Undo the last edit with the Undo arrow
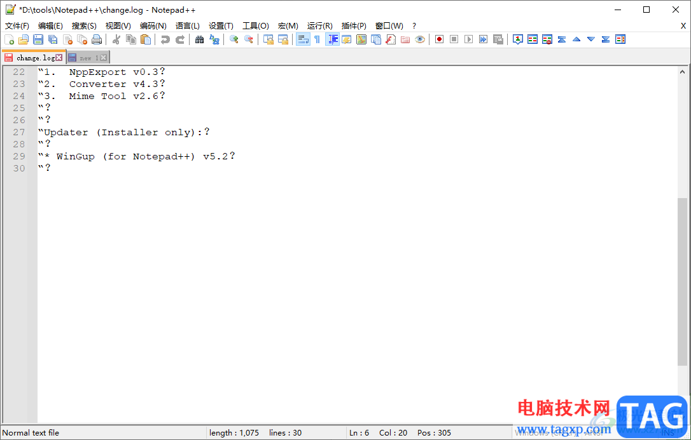691x440 pixels. (165, 39)
